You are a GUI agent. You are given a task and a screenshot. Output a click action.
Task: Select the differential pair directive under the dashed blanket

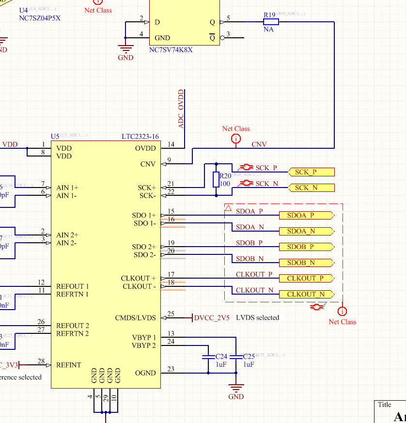click(318, 306)
